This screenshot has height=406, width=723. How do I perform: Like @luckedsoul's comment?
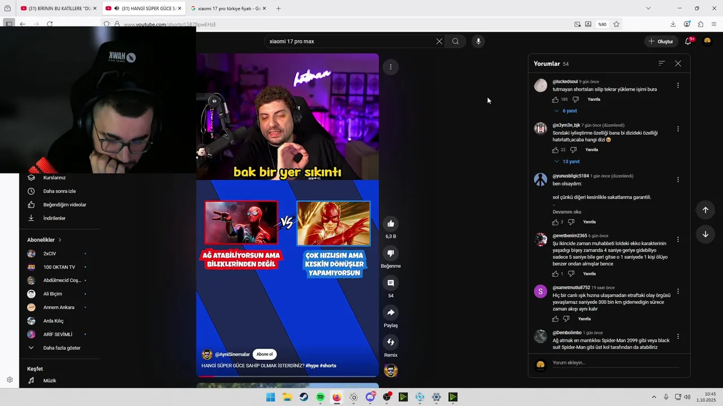pos(555,100)
